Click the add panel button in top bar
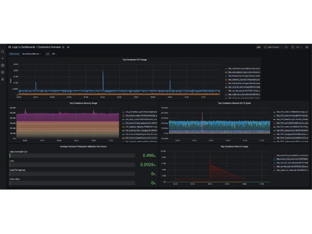The width and height of the screenshot is (312, 234). tap(258, 47)
